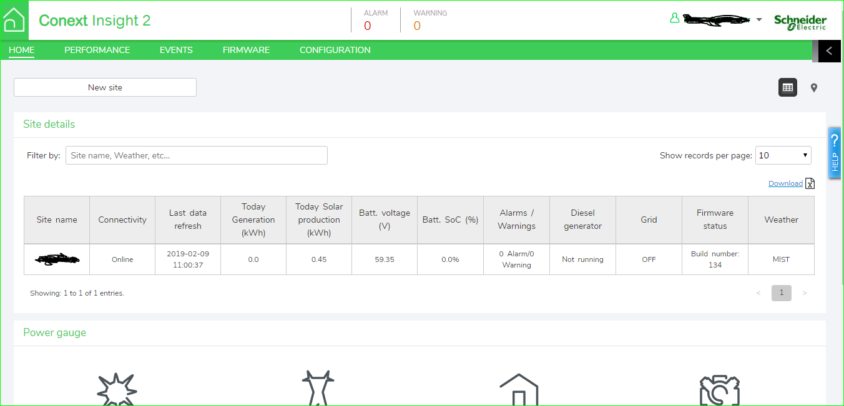Click the WARNING counter

click(x=430, y=20)
